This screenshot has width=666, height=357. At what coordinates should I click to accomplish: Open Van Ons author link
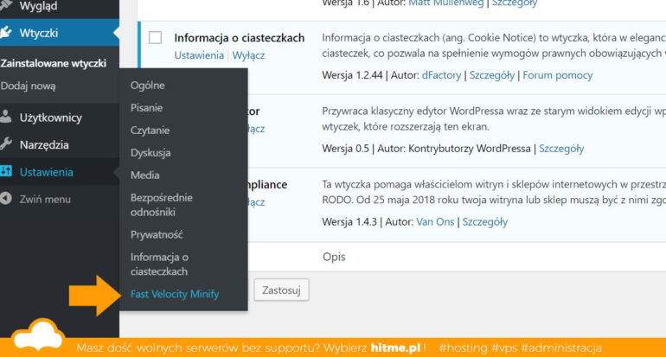pos(435,221)
